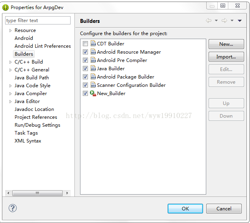Uncheck the Android Resource Manager checkbox

[85, 52]
